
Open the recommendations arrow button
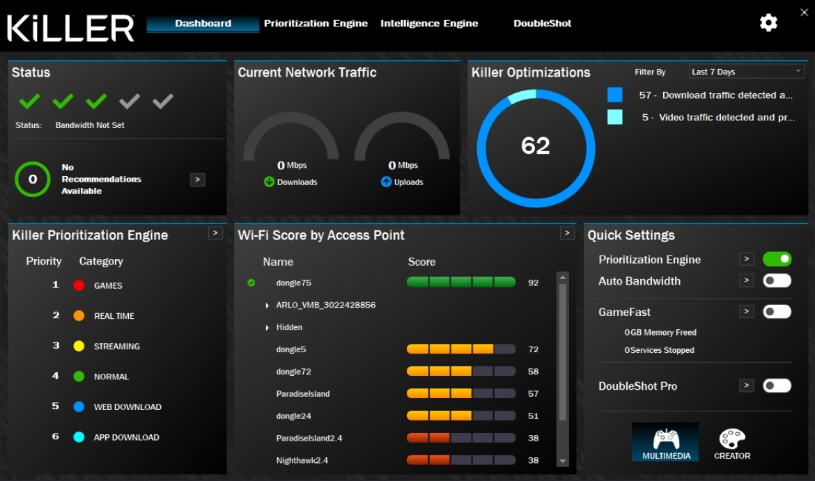198,180
